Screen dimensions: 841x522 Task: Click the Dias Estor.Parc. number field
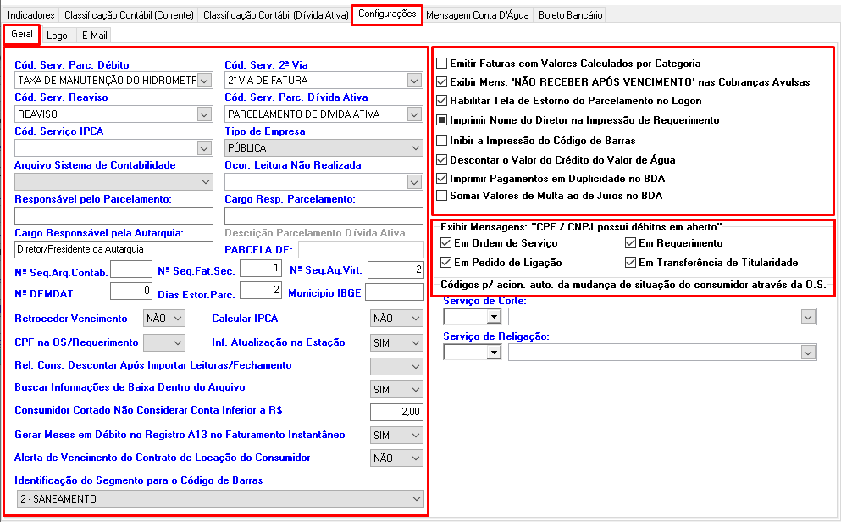260,292
